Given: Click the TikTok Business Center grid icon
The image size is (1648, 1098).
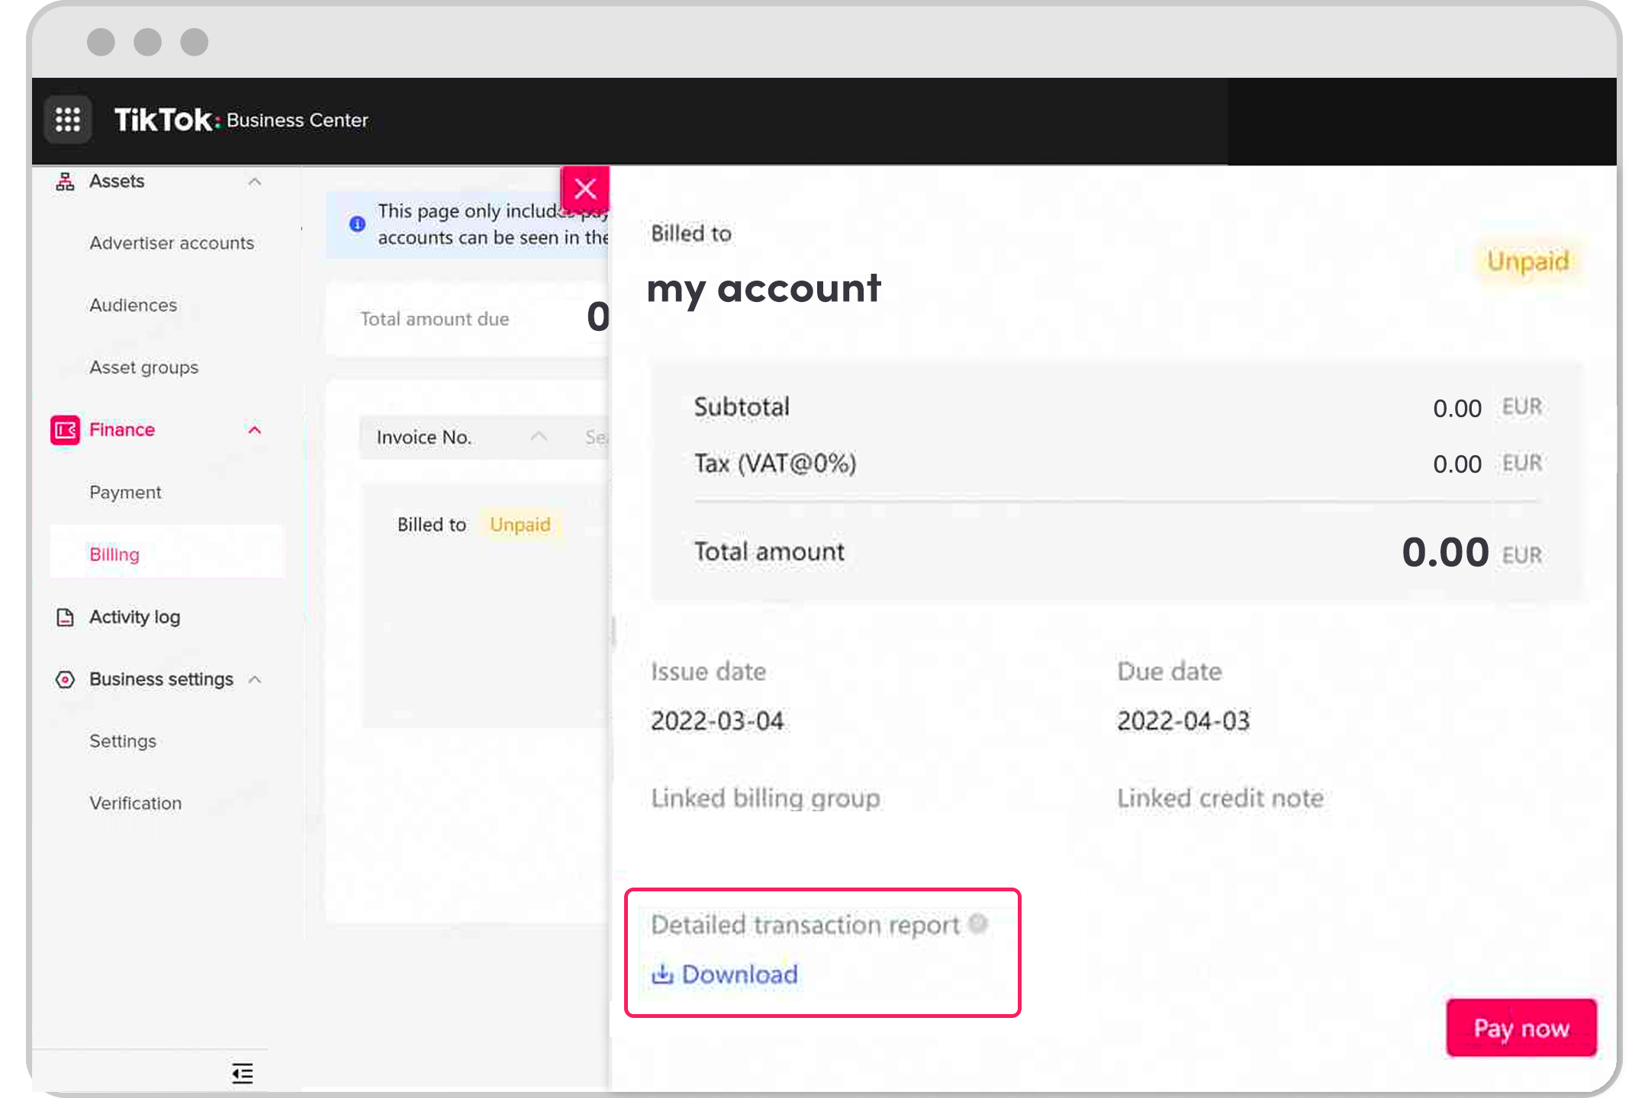Looking at the screenshot, I should pyautogui.click(x=69, y=120).
